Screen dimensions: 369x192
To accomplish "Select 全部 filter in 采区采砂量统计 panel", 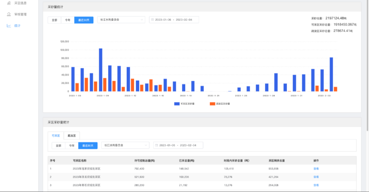I will coord(58,146).
